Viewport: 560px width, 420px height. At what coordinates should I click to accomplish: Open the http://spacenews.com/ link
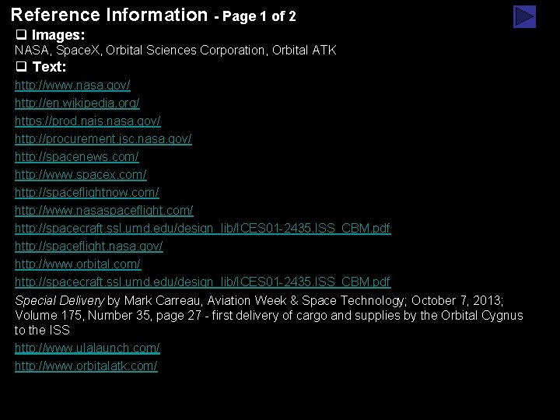coord(77,157)
